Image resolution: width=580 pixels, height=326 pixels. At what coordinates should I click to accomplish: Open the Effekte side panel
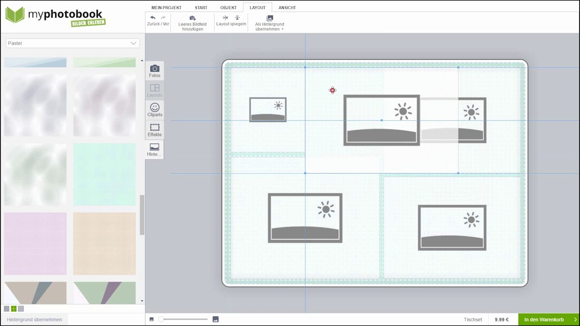pyautogui.click(x=155, y=130)
